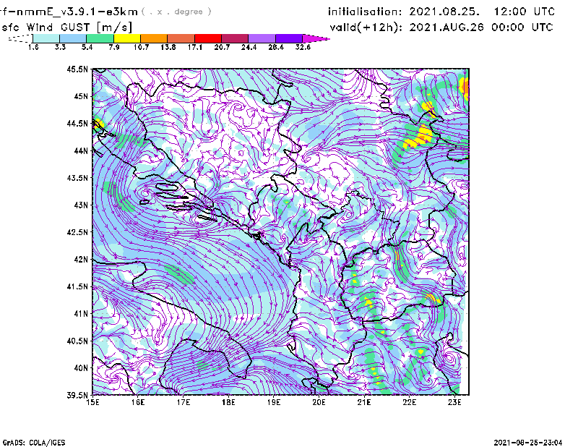Click the light blue 3.3–5.4 legend swatch

click(x=73, y=38)
